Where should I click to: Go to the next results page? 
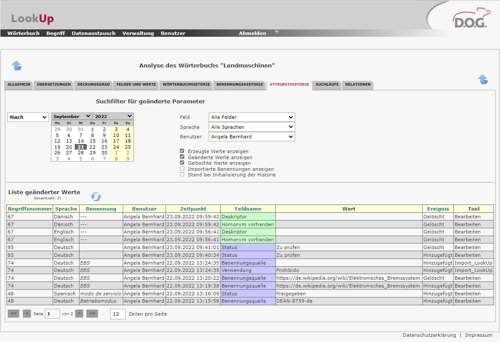point(79,314)
